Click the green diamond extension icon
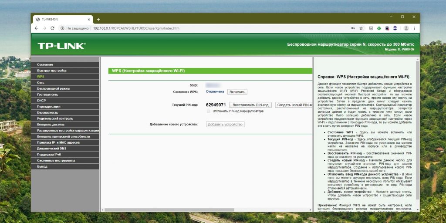Image resolution: width=446 pixels, height=223 pixels. (x=379, y=28)
